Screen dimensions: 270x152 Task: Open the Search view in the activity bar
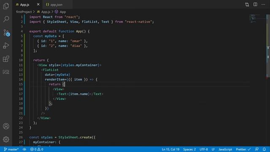click(x=6, y=19)
